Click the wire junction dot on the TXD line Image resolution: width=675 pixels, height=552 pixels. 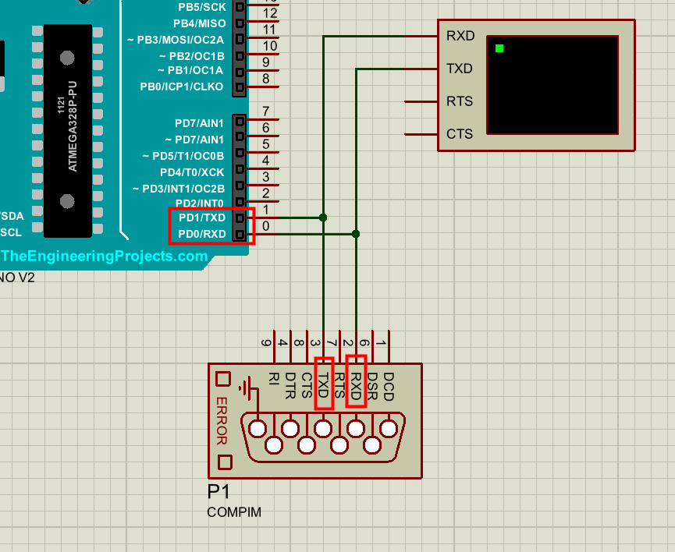point(323,218)
